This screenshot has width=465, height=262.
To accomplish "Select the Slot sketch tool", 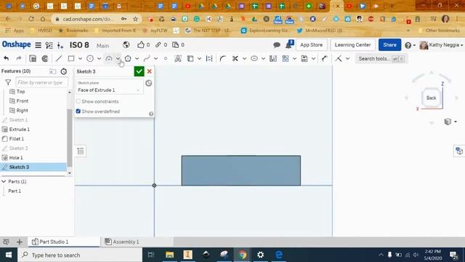I will [254, 58].
